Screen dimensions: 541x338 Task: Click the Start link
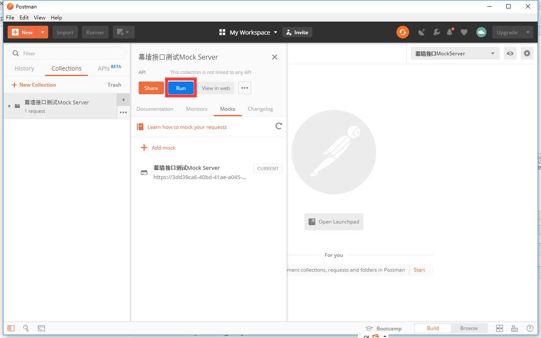pyautogui.click(x=419, y=270)
